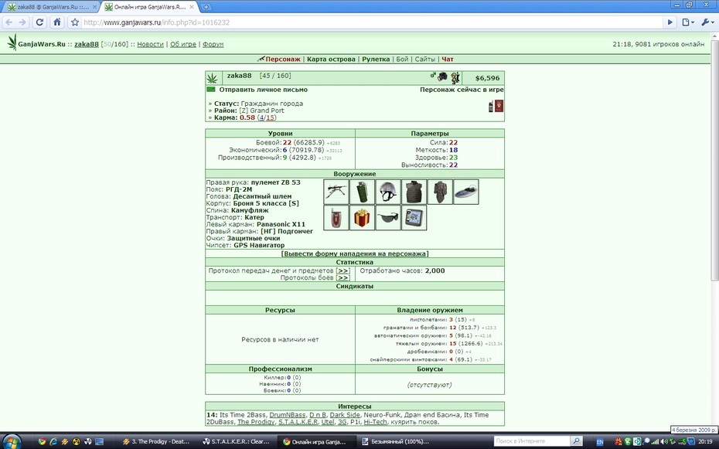The width and height of the screenshot is (719, 449).
Task: Open the Рулетка menu item
Action: click(x=376, y=59)
